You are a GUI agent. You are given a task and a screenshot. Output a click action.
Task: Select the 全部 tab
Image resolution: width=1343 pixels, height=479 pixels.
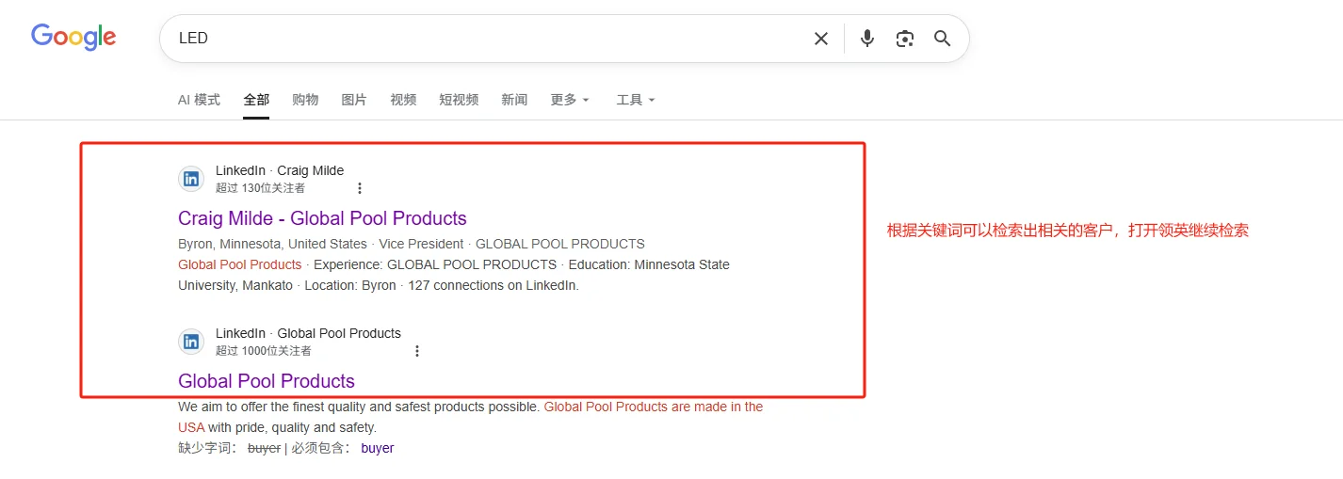pyautogui.click(x=256, y=100)
